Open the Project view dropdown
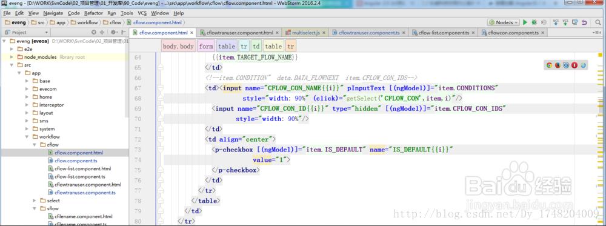This screenshot has height=226, width=606. coord(27,33)
